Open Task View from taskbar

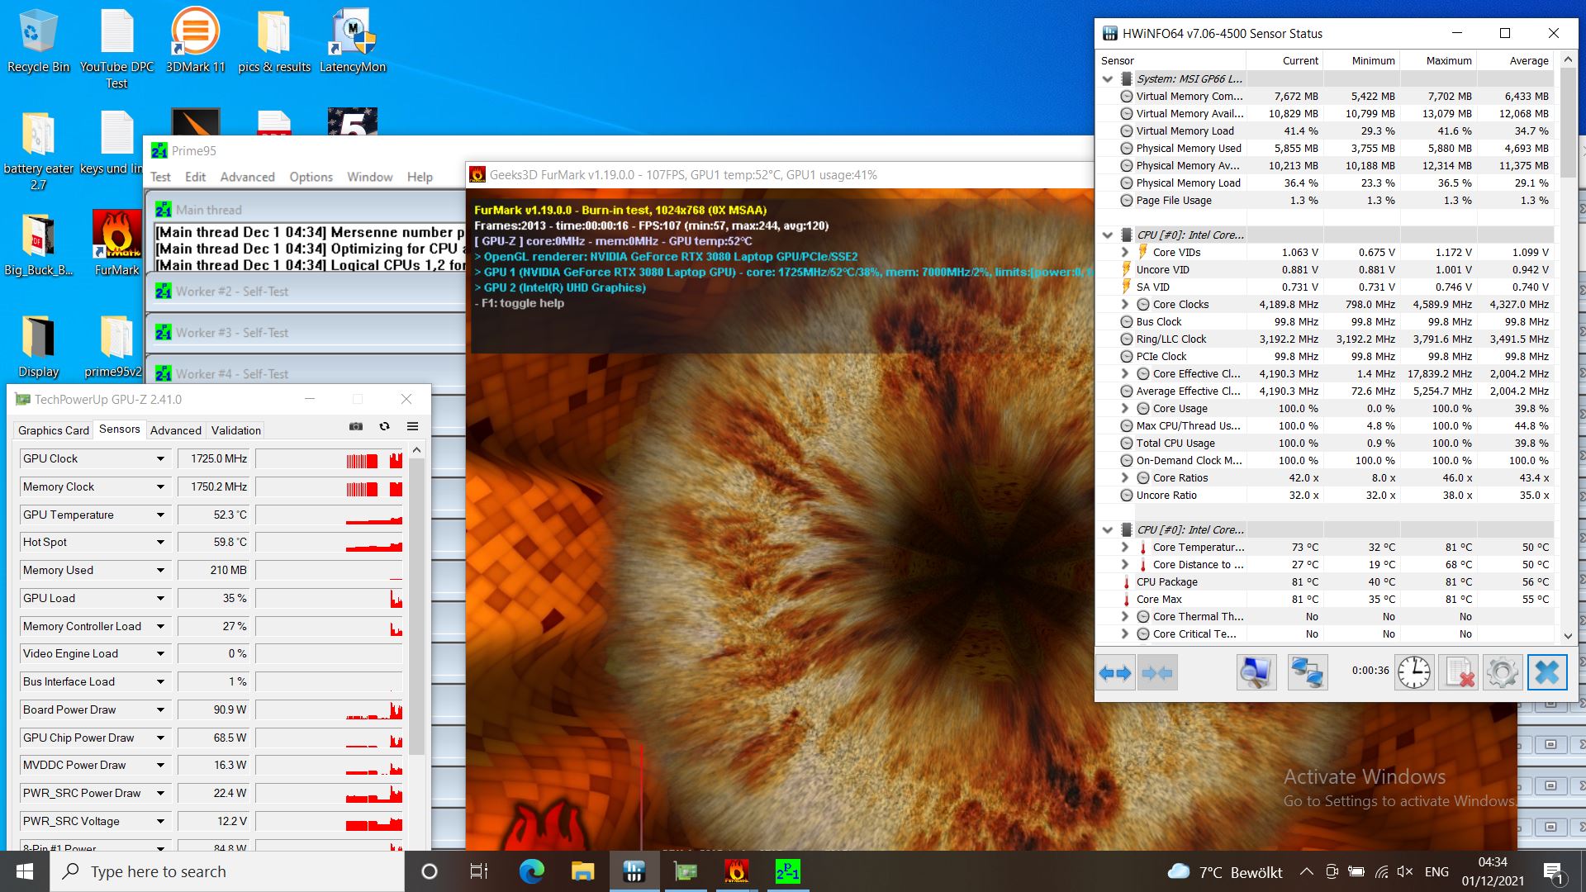479,871
